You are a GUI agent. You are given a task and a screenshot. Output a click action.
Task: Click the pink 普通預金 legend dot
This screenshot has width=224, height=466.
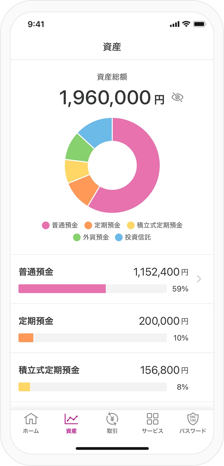46,225
